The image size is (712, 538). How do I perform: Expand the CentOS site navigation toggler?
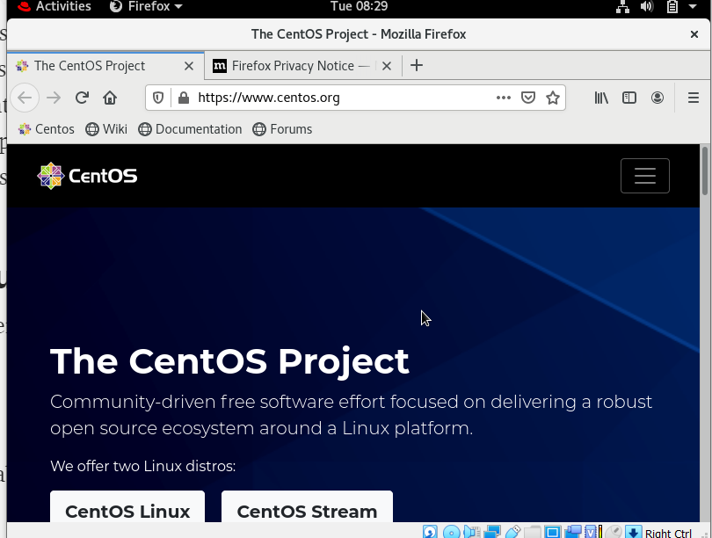645,176
